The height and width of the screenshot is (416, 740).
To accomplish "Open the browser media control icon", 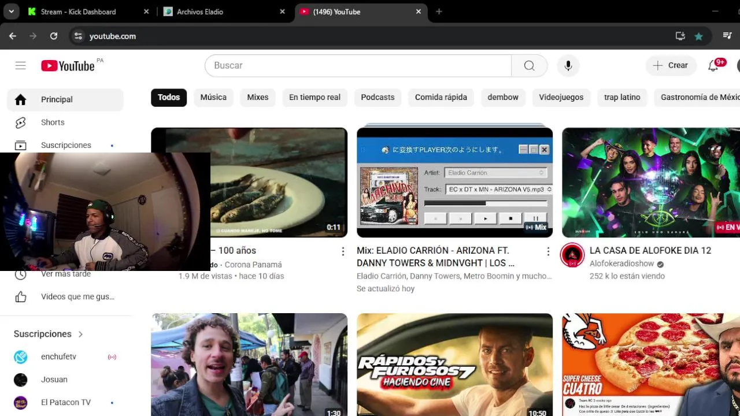I will [727, 36].
